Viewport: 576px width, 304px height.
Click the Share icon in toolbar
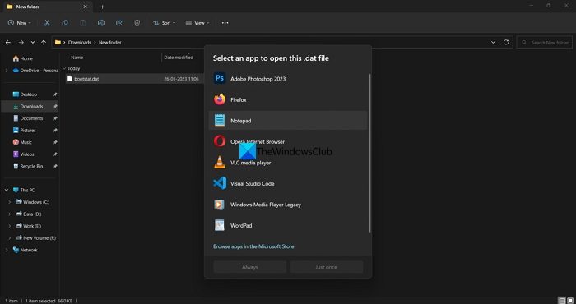pos(119,23)
